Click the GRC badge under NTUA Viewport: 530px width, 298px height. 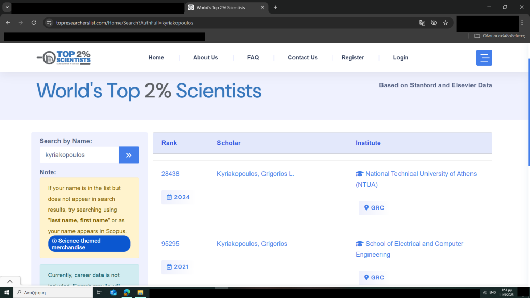tap(374, 208)
